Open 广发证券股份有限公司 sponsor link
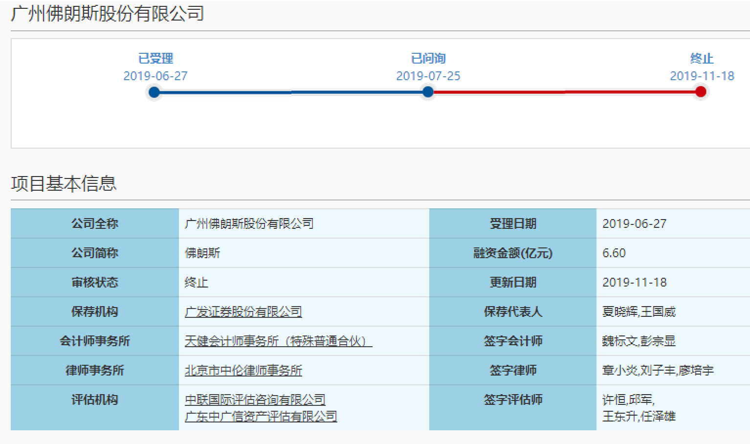 point(243,311)
